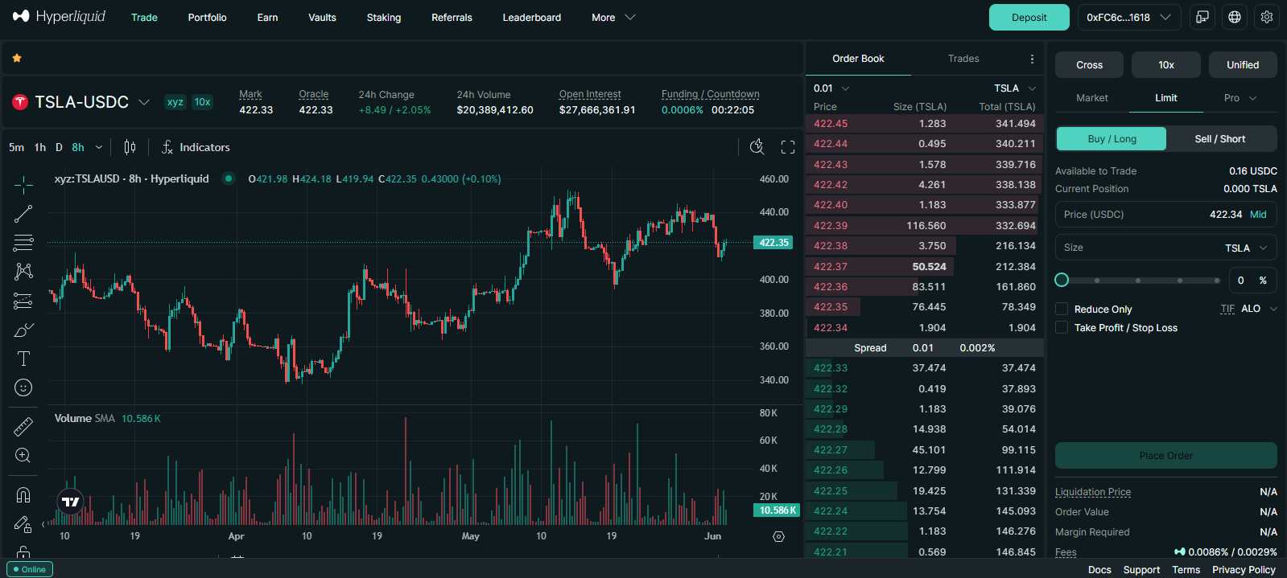The height and width of the screenshot is (578, 1287).
Task: Activate the chart zoom-in tool
Action: pyautogui.click(x=23, y=456)
